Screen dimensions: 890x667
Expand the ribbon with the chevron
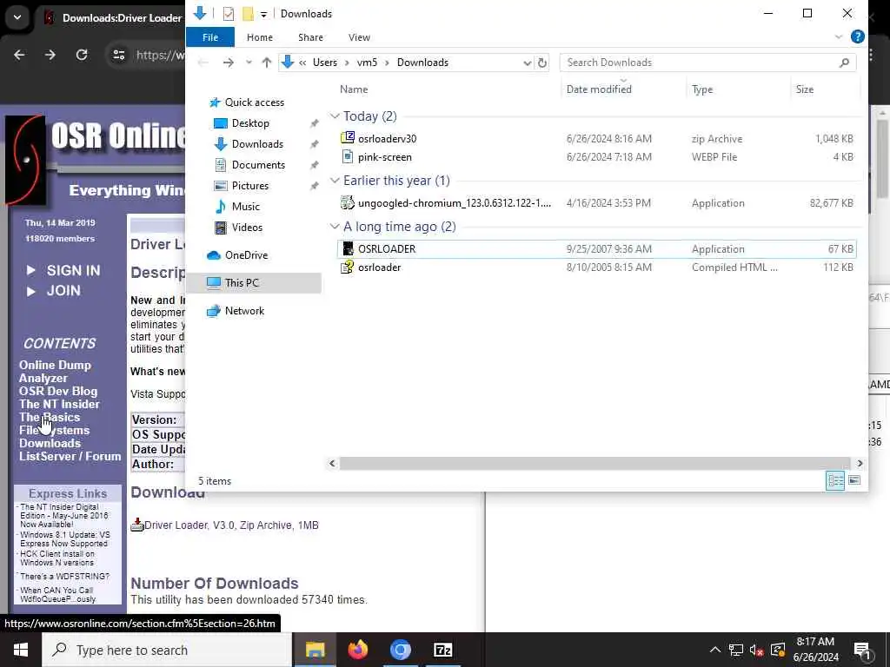point(839,37)
